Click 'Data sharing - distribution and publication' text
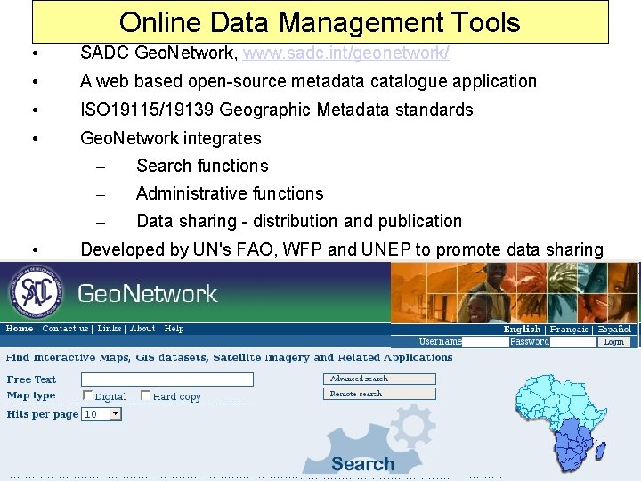The height and width of the screenshot is (481, 641). (x=299, y=221)
